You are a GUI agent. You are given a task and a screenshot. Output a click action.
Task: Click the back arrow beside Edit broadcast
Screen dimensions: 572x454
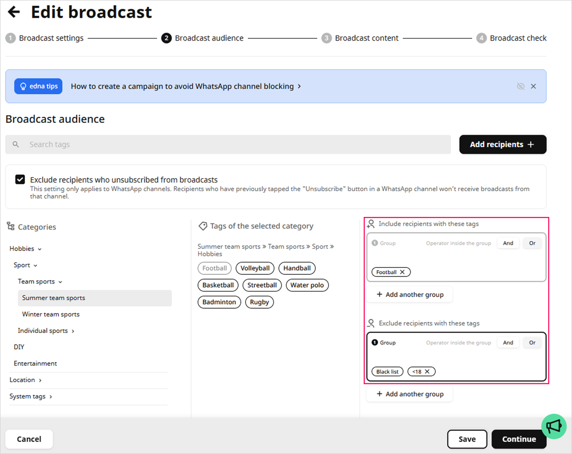14,12
